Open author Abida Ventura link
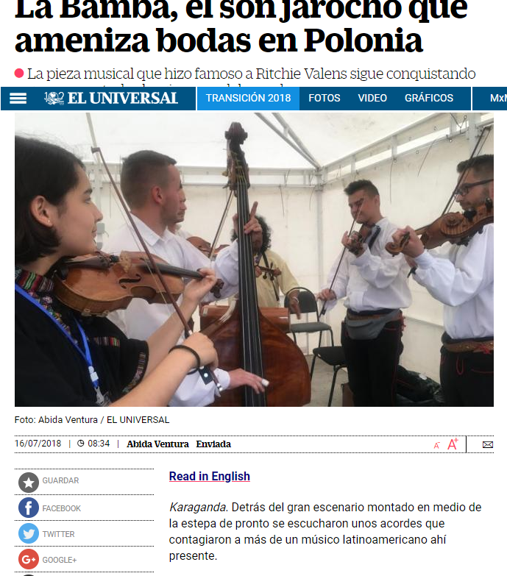Viewport: 507px width, 576px height. tap(157, 444)
